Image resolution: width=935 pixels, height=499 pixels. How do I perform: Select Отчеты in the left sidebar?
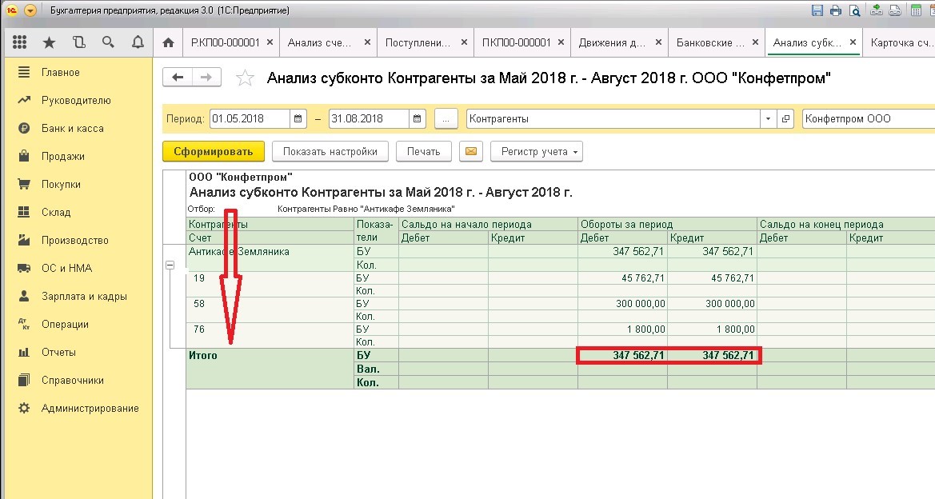point(59,352)
